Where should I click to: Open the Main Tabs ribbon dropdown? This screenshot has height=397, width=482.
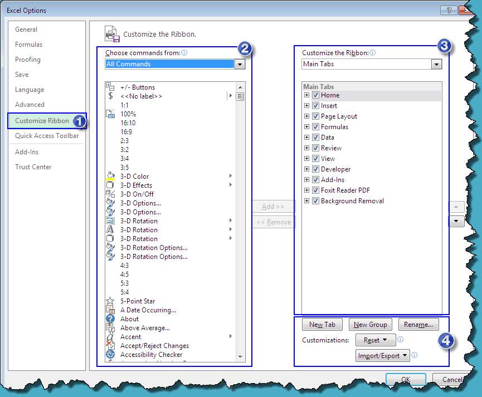(436, 64)
